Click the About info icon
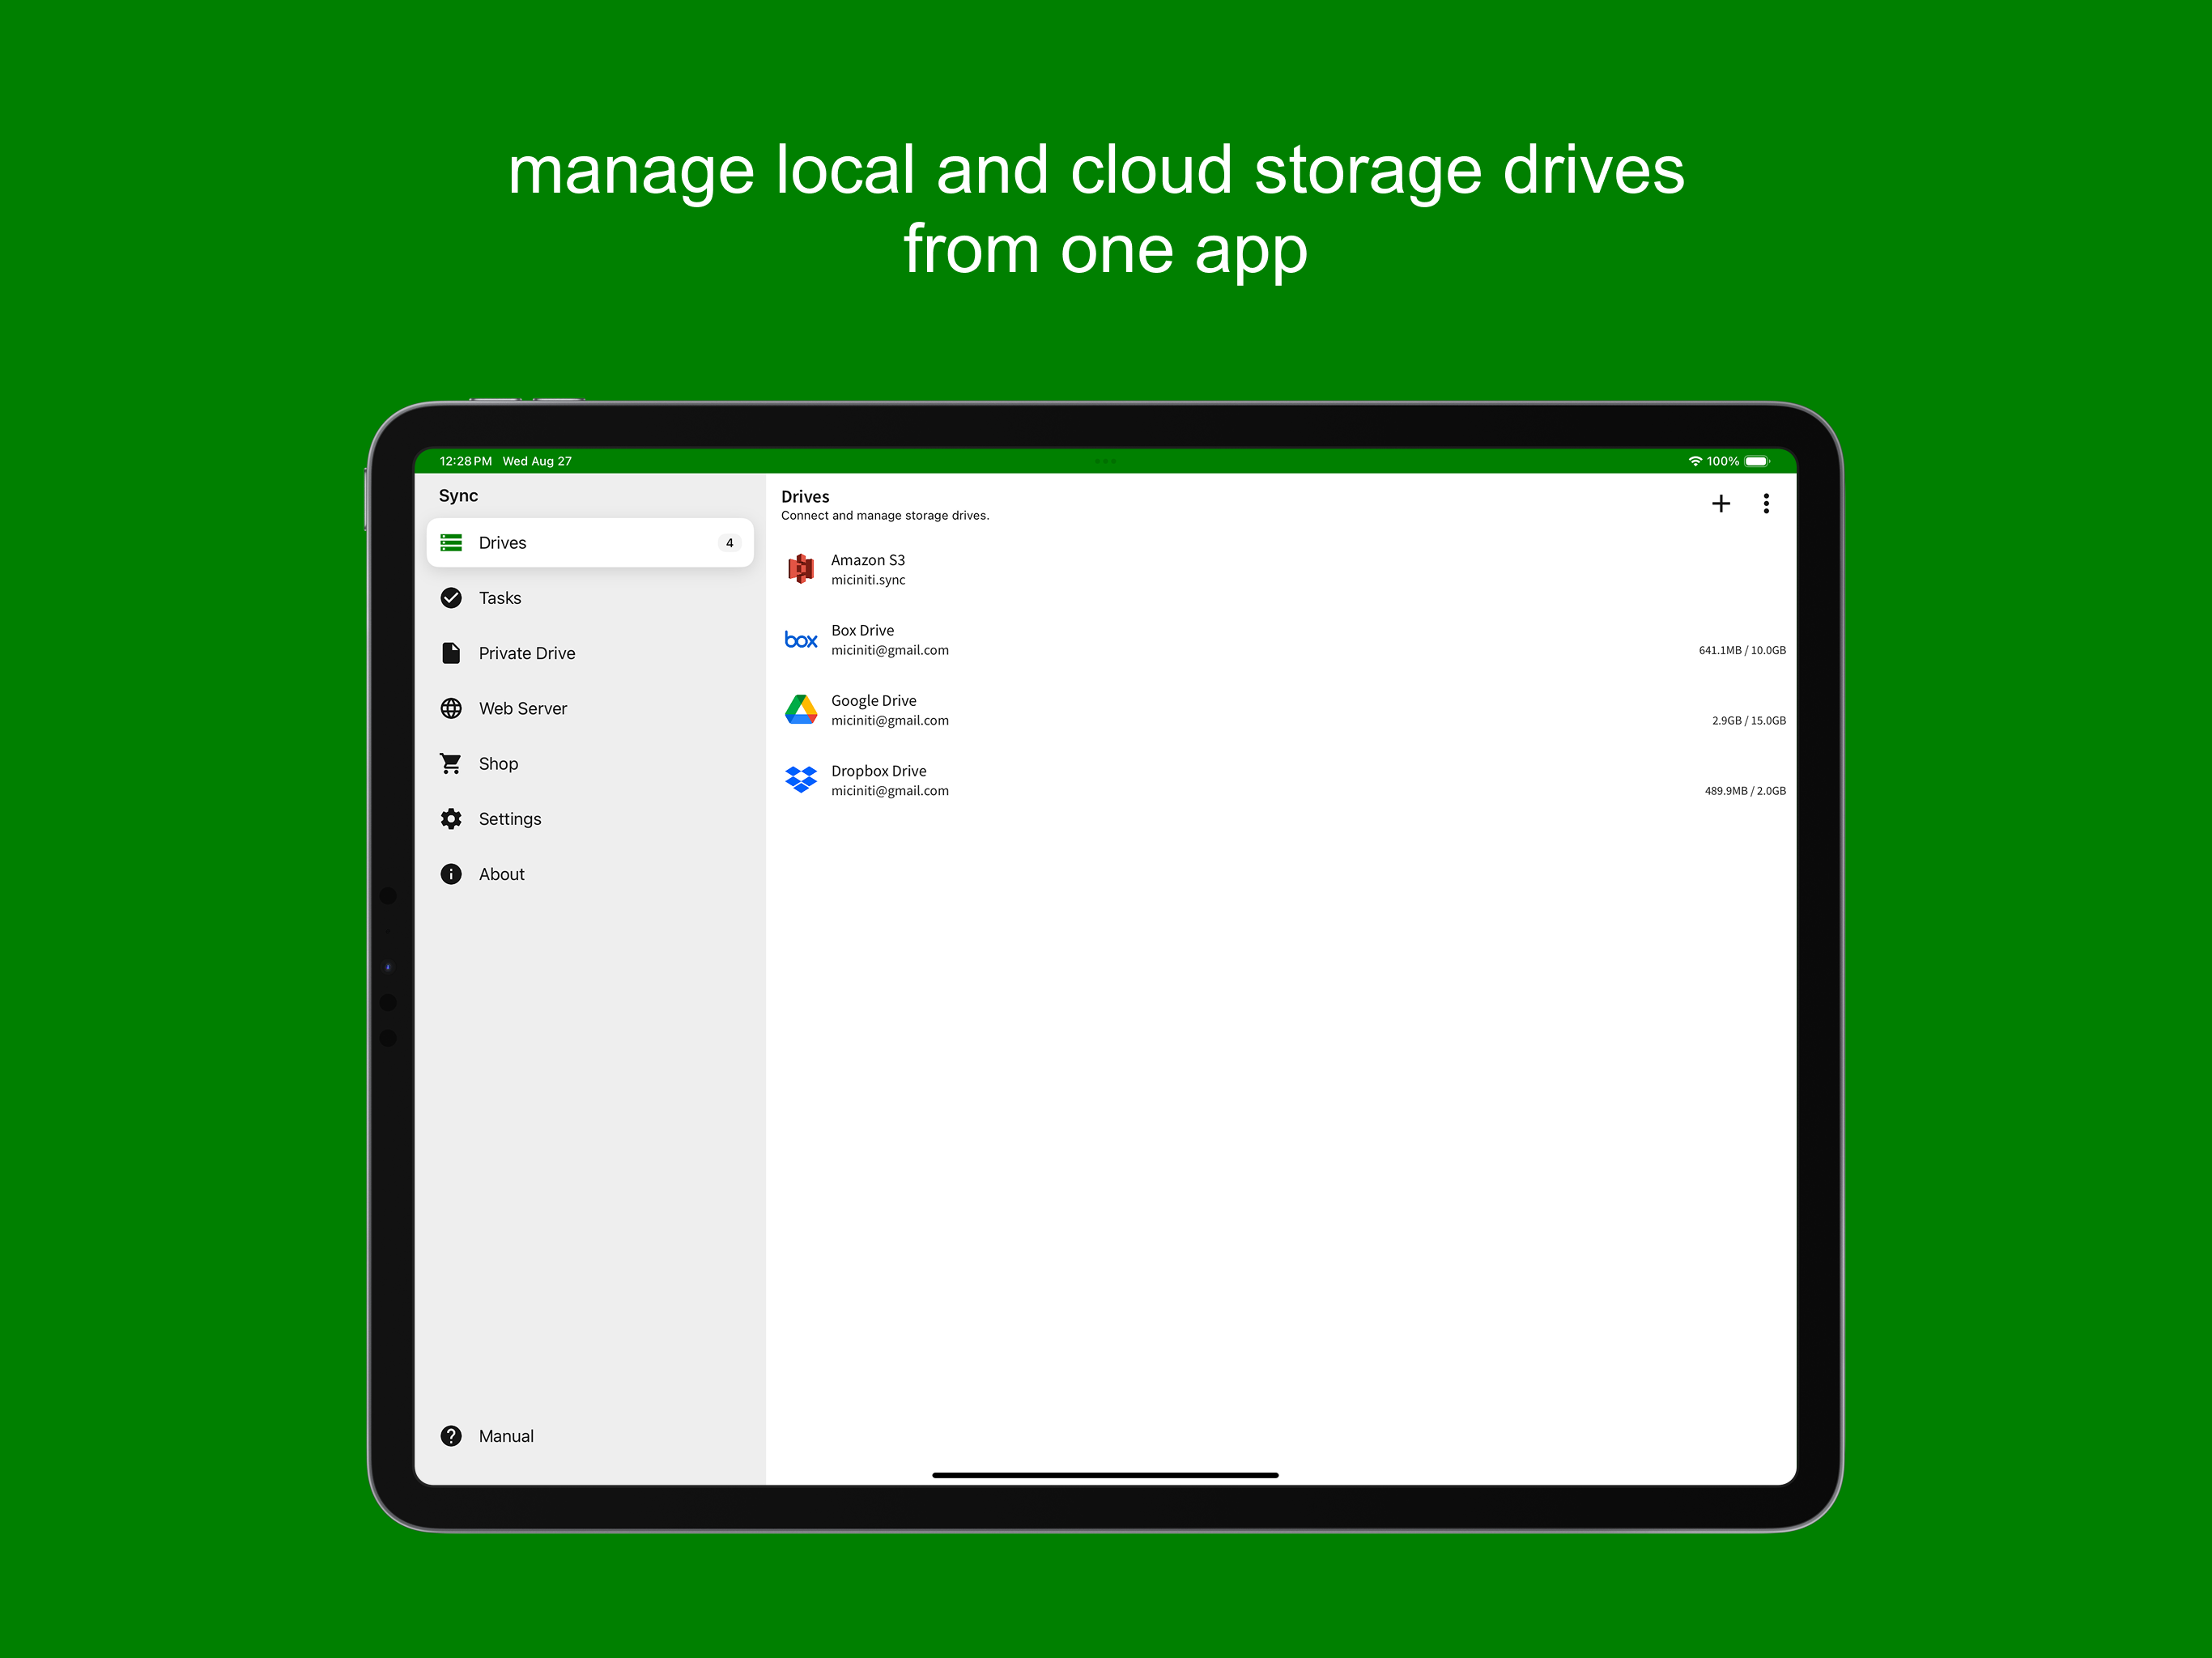The image size is (2212, 1658). (452, 873)
